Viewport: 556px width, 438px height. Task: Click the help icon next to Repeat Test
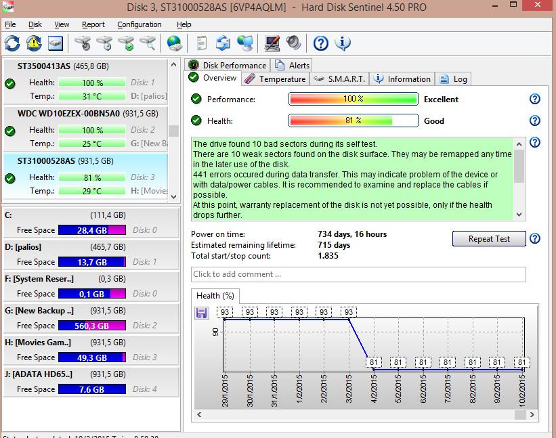coord(535,238)
